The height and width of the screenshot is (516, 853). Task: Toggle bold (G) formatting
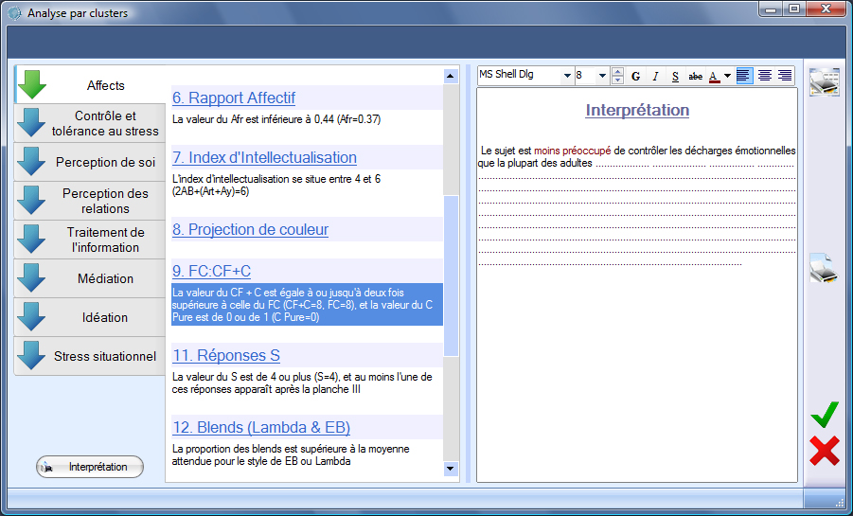pos(635,76)
